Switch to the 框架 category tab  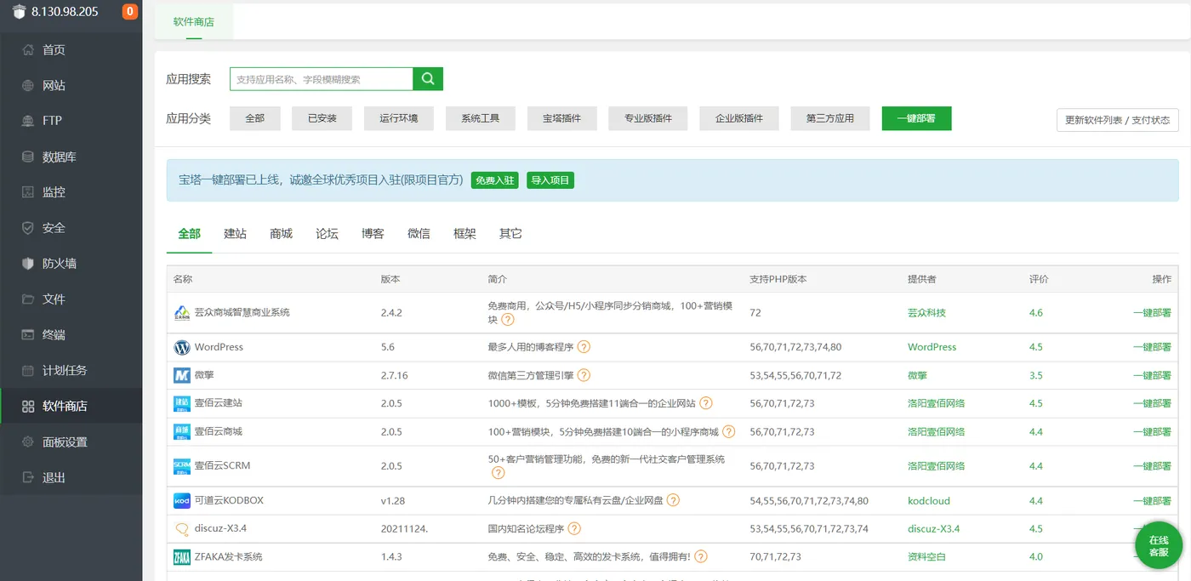tap(465, 234)
